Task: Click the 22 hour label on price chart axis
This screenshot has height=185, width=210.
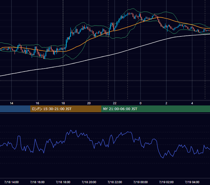Action: 115,103
